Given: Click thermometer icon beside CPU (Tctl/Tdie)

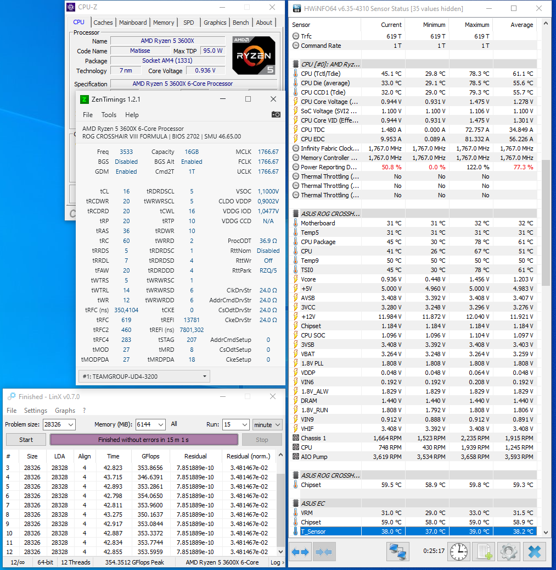Looking at the screenshot, I should click(296, 74).
